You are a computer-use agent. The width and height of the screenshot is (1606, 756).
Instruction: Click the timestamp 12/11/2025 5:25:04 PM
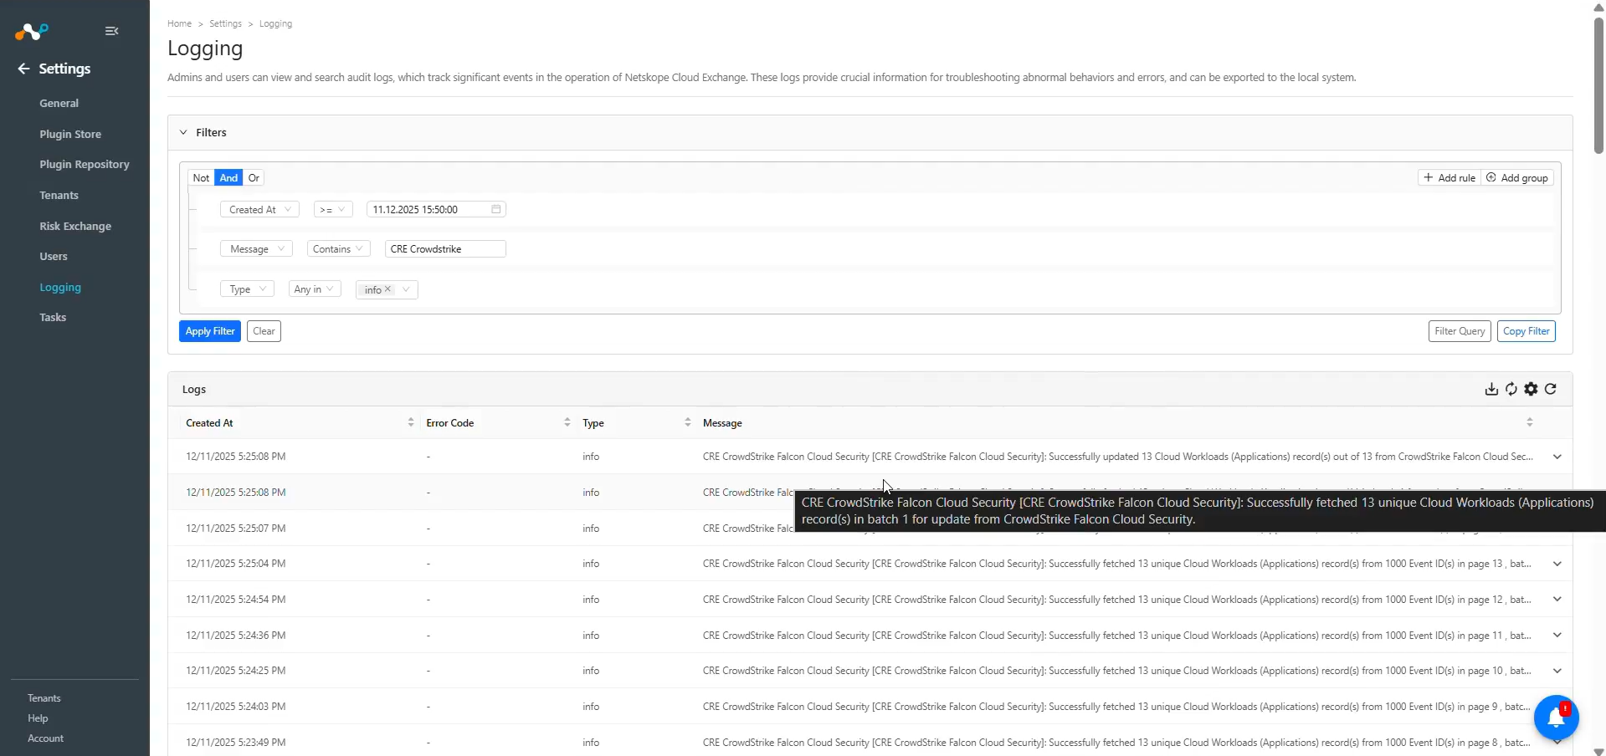pos(236,564)
